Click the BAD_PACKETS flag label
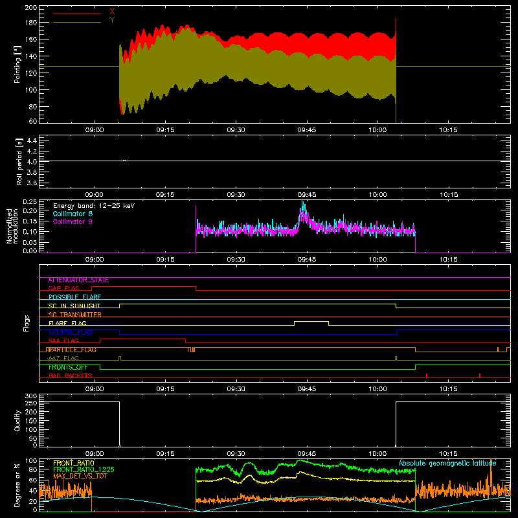The image size is (518, 518). pyautogui.click(x=71, y=376)
